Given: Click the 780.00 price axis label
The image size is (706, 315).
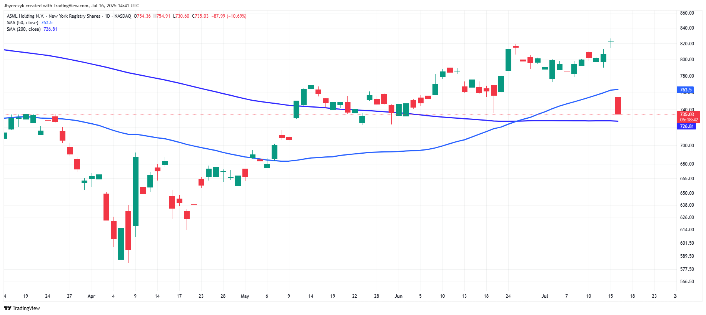Looking at the screenshot, I should [687, 76].
